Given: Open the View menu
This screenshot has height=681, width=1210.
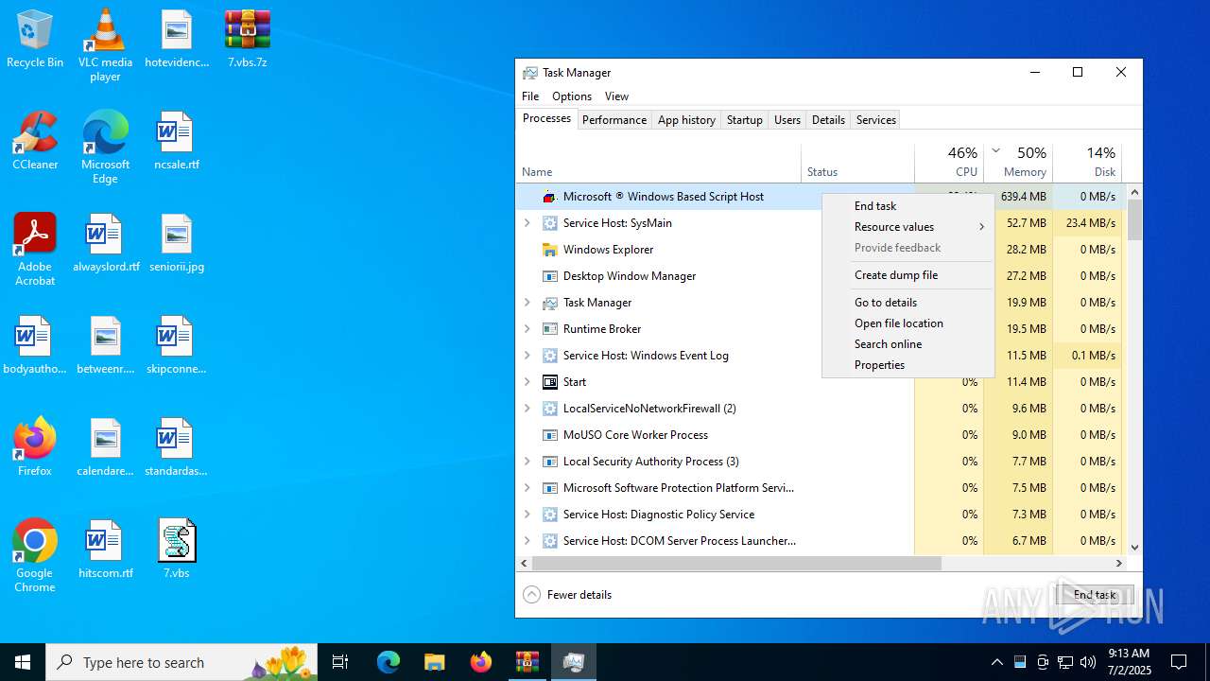Looking at the screenshot, I should pos(616,96).
